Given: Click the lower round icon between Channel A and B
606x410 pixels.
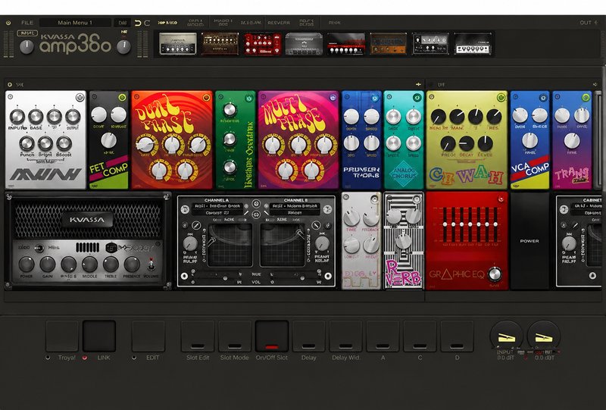Looking at the screenshot, I should pyautogui.click(x=256, y=214).
